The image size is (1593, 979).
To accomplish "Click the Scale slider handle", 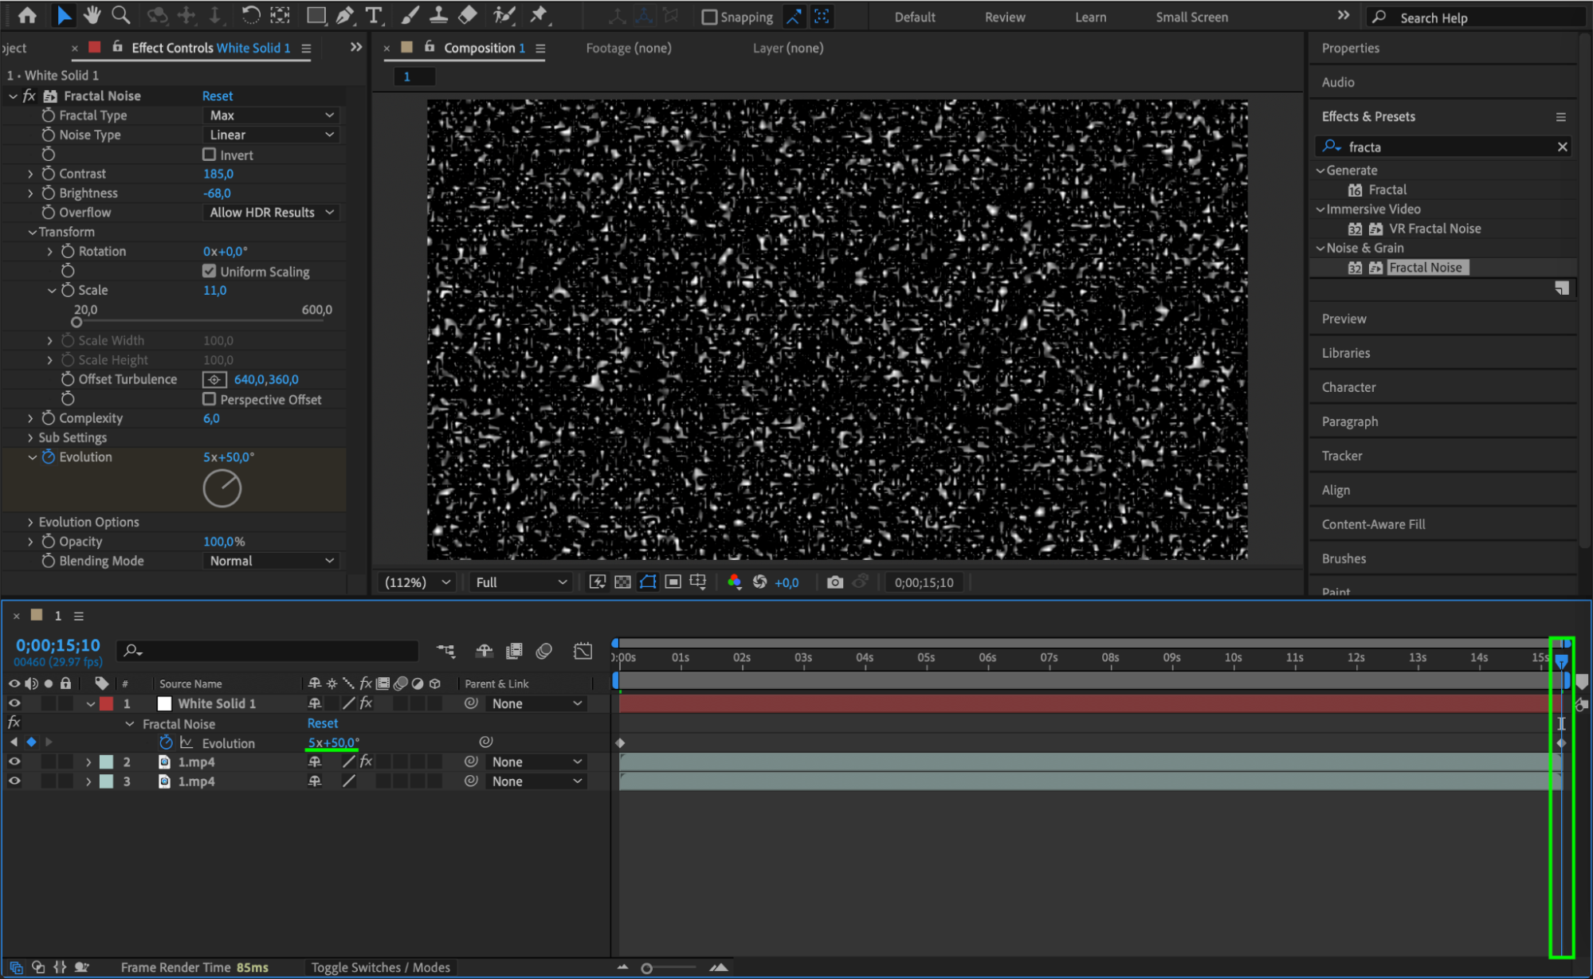I will click(77, 323).
